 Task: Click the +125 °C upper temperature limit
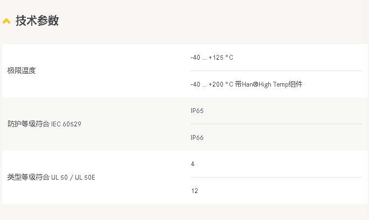[x=221, y=58]
